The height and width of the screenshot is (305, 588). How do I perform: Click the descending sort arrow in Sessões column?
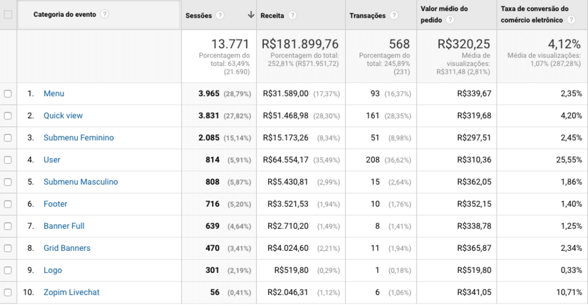251,15
